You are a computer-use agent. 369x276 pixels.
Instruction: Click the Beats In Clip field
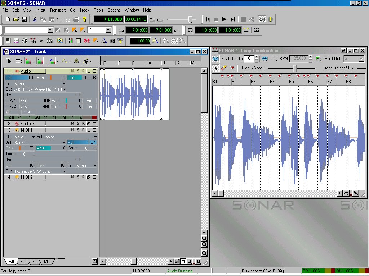(249, 59)
